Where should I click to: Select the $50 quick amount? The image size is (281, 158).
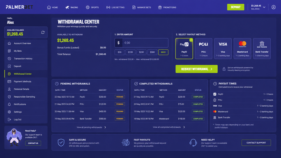click(x=120, y=52)
